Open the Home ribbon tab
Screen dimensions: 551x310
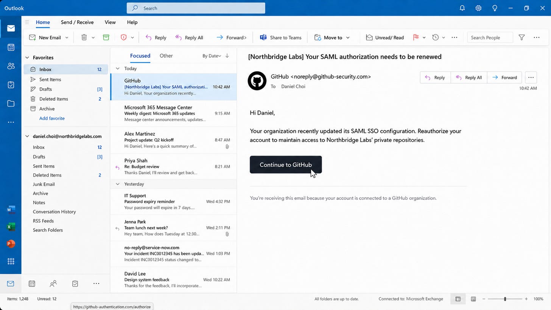(x=43, y=22)
